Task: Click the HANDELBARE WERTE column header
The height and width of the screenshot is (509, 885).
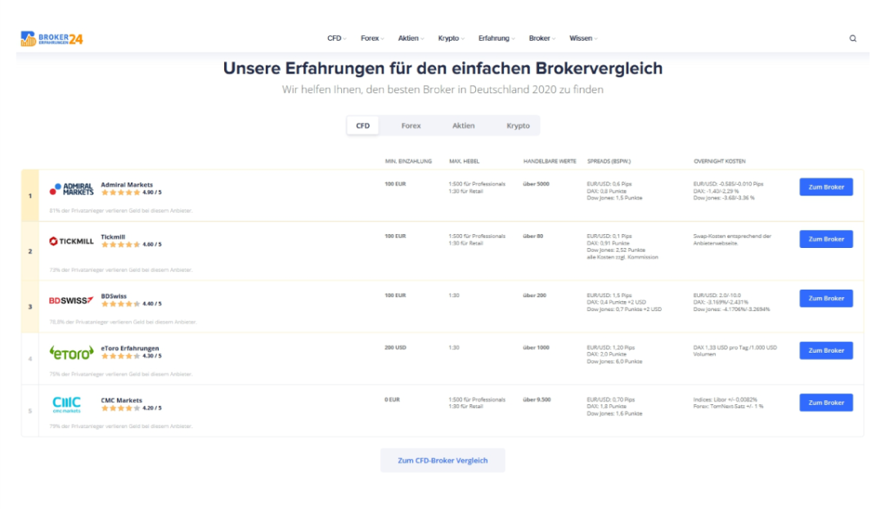Action: 550,161
